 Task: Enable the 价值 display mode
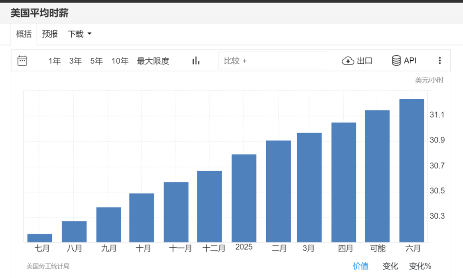coord(361,266)
